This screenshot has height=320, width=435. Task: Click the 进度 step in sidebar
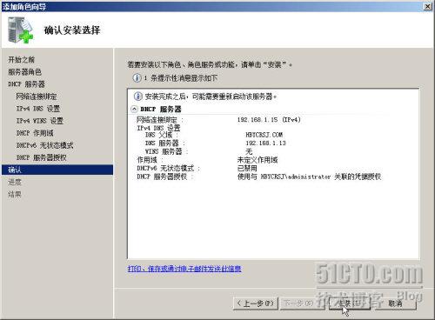tap(15, 182)
